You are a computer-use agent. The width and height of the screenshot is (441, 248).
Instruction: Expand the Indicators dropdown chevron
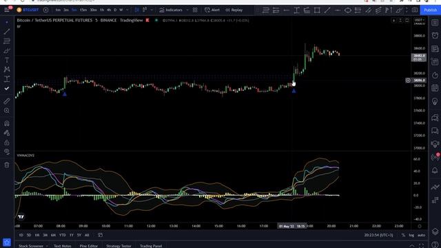click(187, 10)
